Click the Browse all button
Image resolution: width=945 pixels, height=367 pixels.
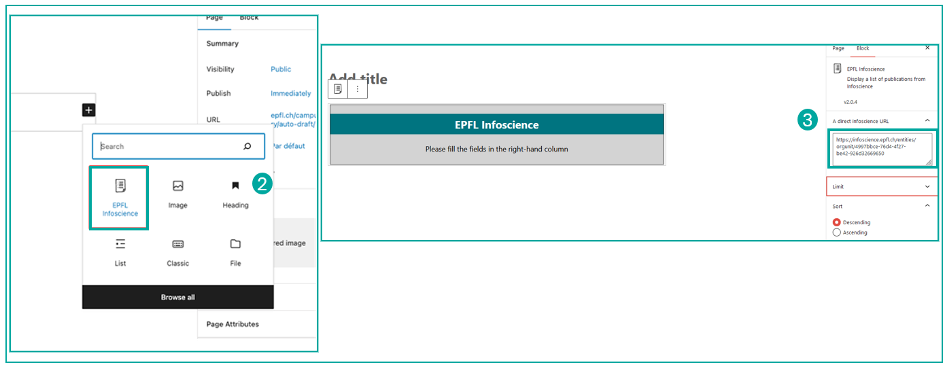pos(178,297)
